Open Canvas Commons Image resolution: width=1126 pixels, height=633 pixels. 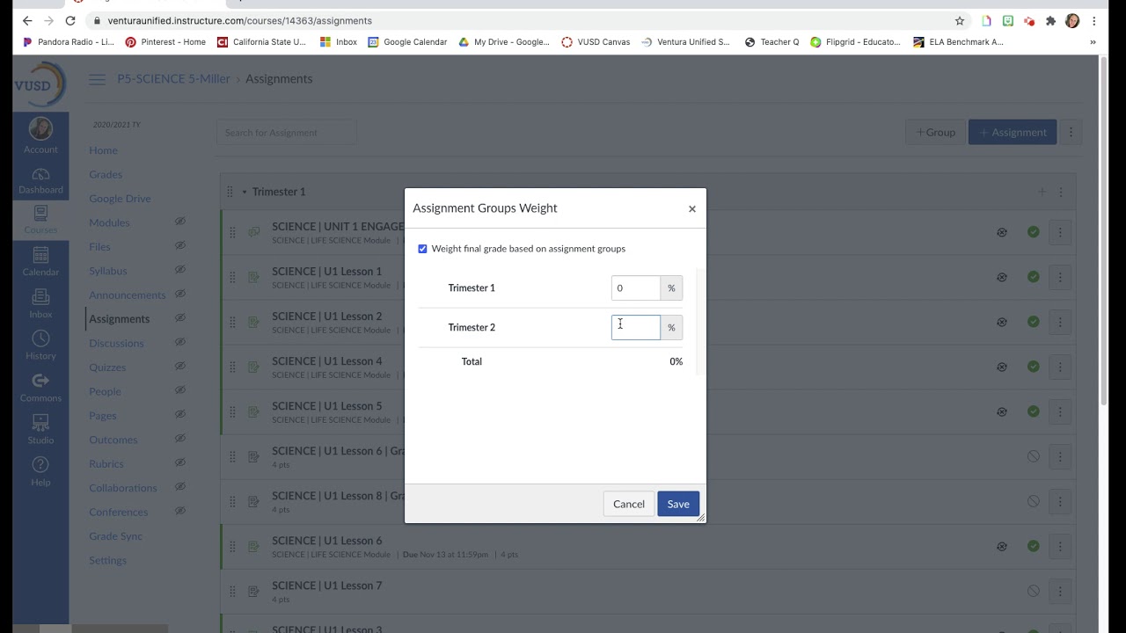tap(40, 388)
